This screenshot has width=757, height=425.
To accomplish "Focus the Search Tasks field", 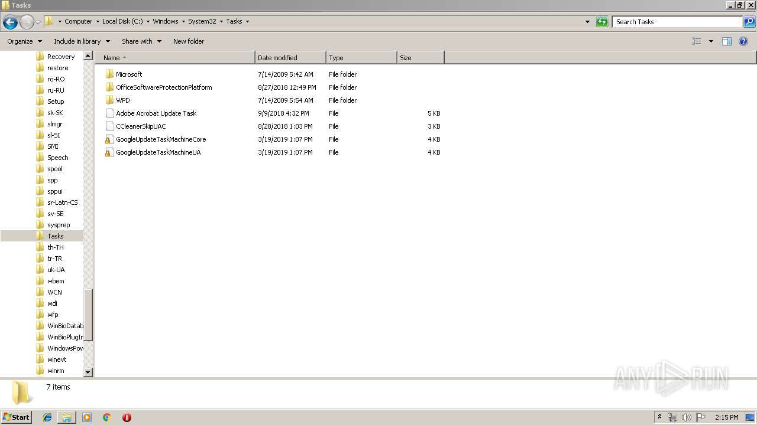I will pyautogui.click(x=678, y=22).
